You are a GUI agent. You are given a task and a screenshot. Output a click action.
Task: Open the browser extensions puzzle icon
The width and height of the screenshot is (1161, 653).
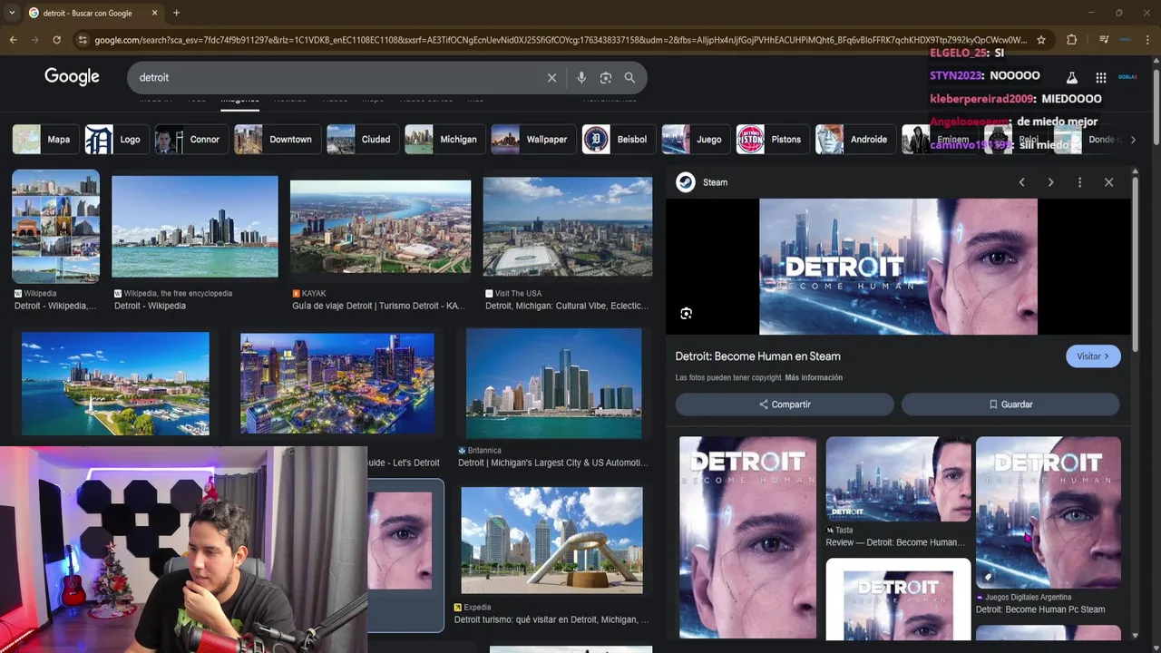(1071, 40)
